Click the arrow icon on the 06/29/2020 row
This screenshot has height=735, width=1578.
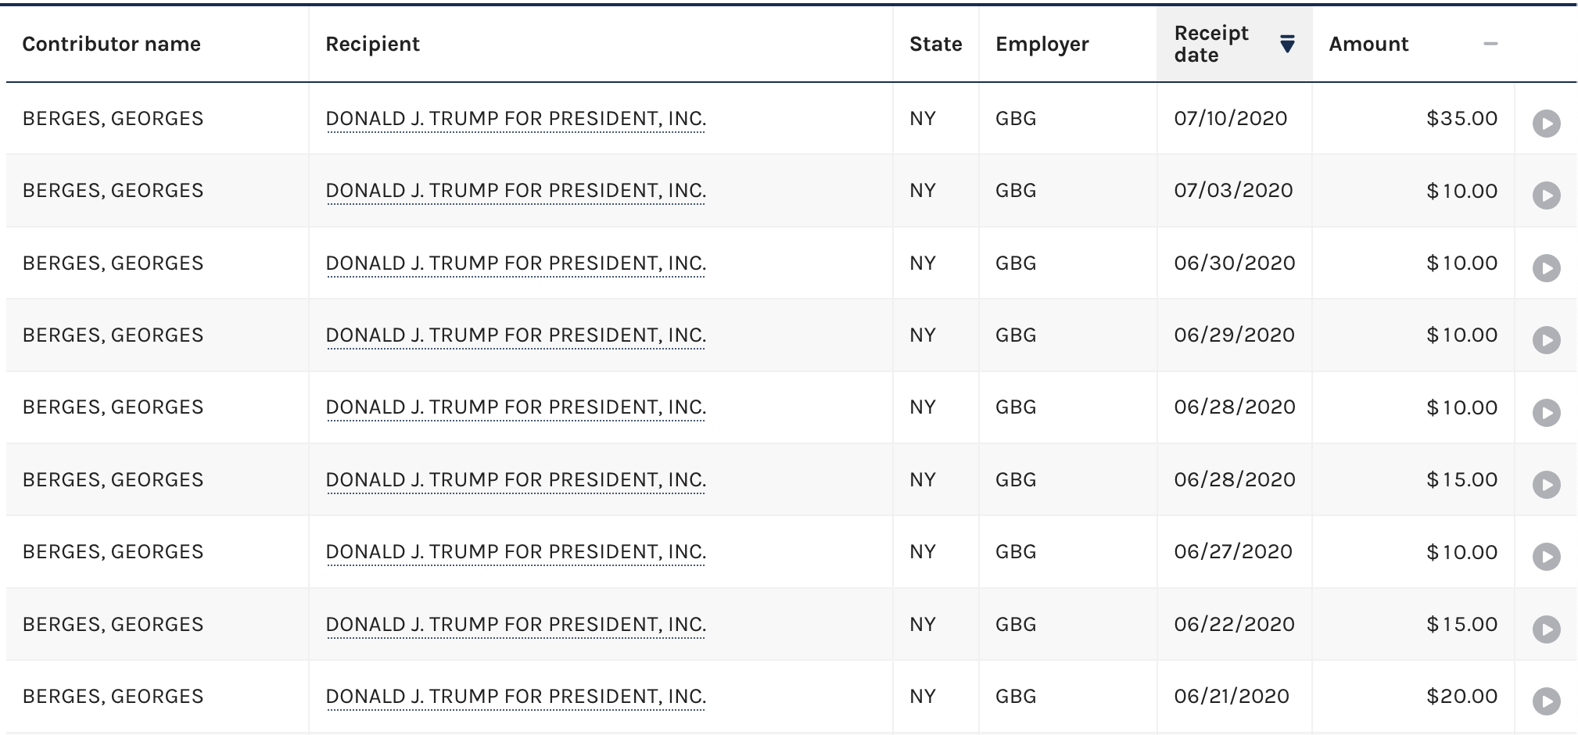pos(1546,339)
